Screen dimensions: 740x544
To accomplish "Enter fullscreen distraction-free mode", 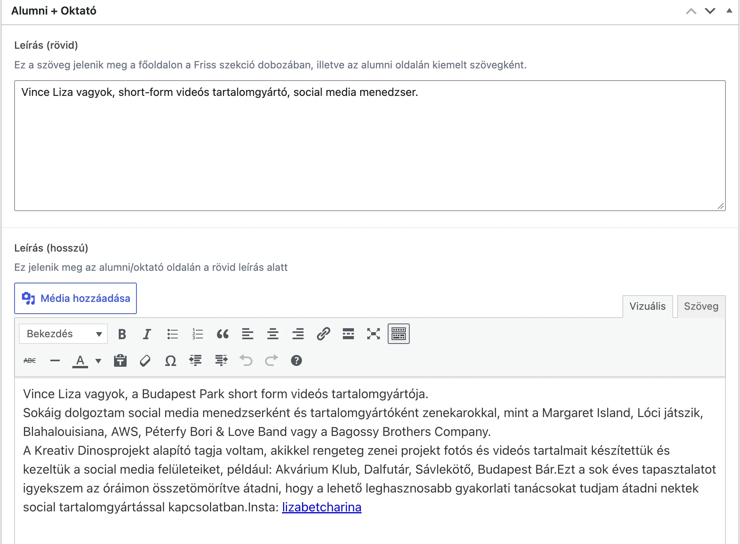I will [x=374, y=334].
